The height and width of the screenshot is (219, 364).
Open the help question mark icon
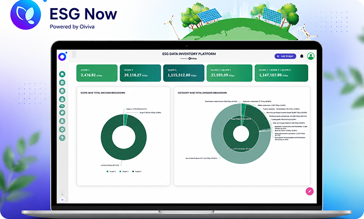62,138
